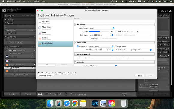Click Add publish service button
Image resolution: width=174 pixels, height=109 pixels.
click(47, 65)
